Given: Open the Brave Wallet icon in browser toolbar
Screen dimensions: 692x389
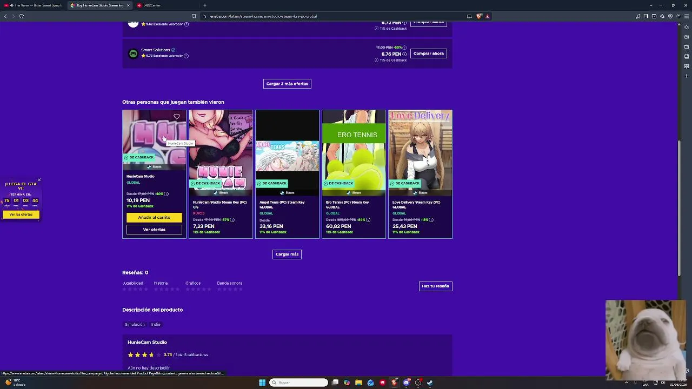Looking at the screenshot, I should click(654, 16).
